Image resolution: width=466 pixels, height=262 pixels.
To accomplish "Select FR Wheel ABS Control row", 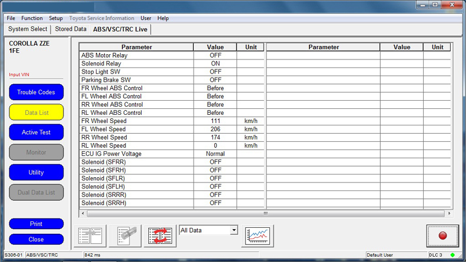I will (172, 88).
